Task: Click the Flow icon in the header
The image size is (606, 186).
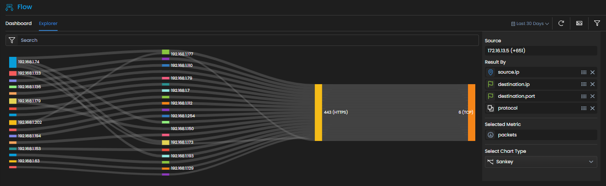Action: tap(9, 7)
